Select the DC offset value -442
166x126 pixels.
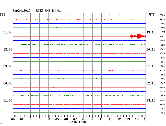coord(162,100)
